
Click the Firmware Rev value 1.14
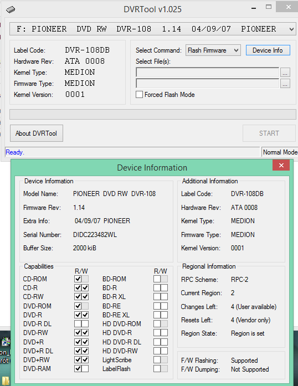tap(79, 208)
